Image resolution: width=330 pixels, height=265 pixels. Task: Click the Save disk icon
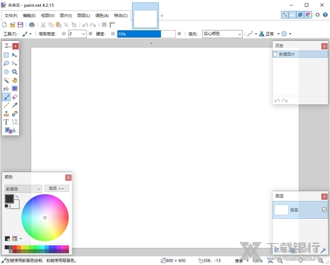pyautogui.click(x=20, y=25)
